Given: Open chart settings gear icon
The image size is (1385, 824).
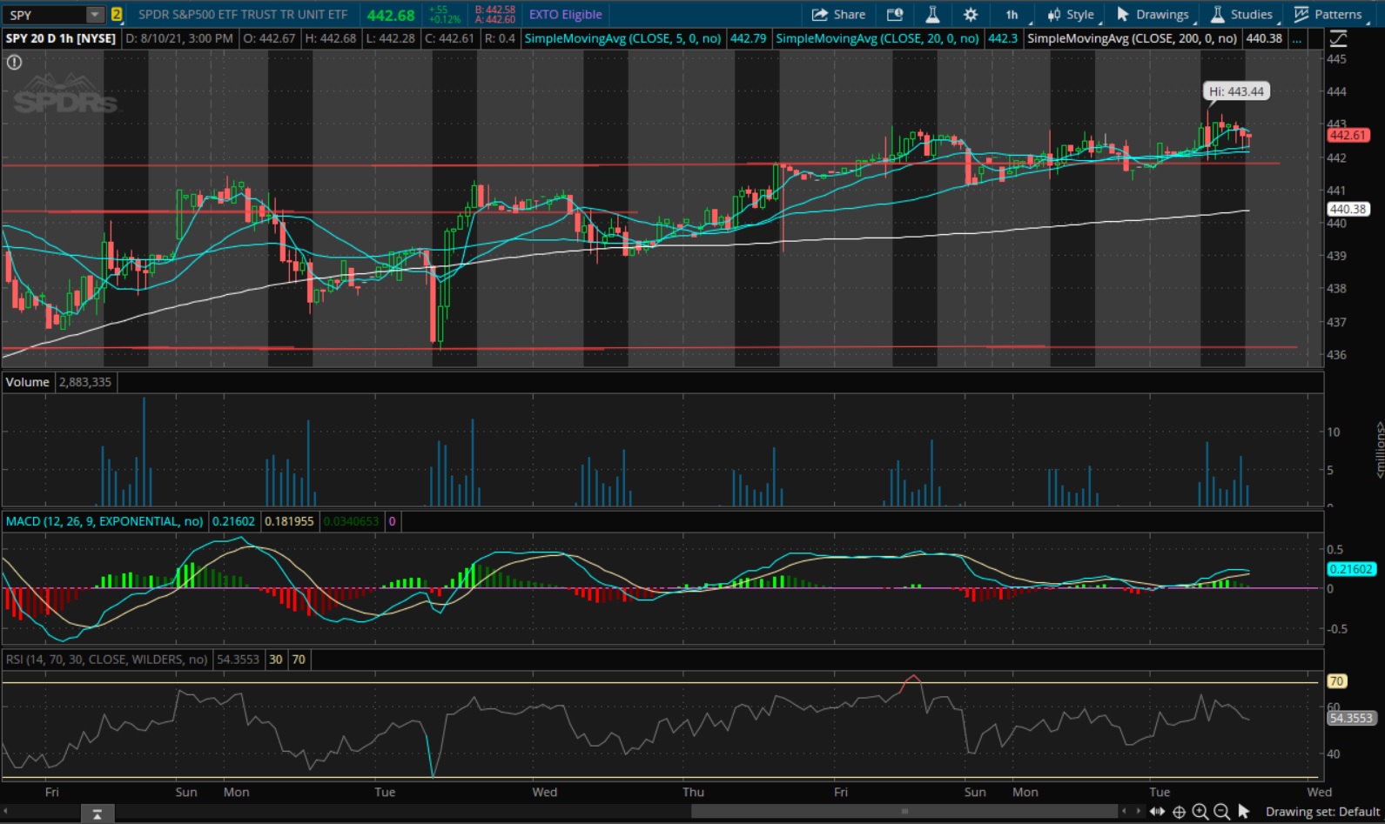Looking at the screenshot, I should coord(970,14).
